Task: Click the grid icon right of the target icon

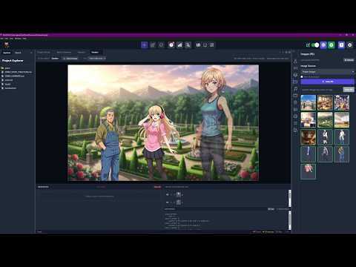Action: pyautogui.click(x=212, y=44)
